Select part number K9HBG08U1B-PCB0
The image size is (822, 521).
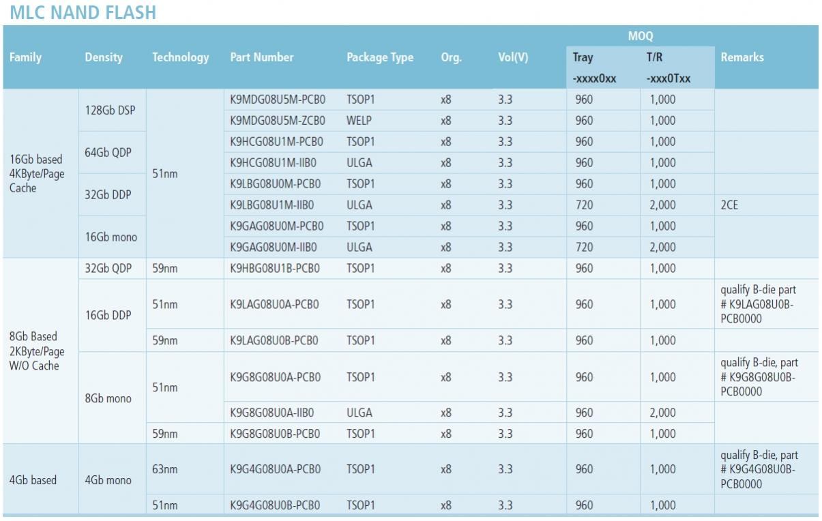[274, 268]
